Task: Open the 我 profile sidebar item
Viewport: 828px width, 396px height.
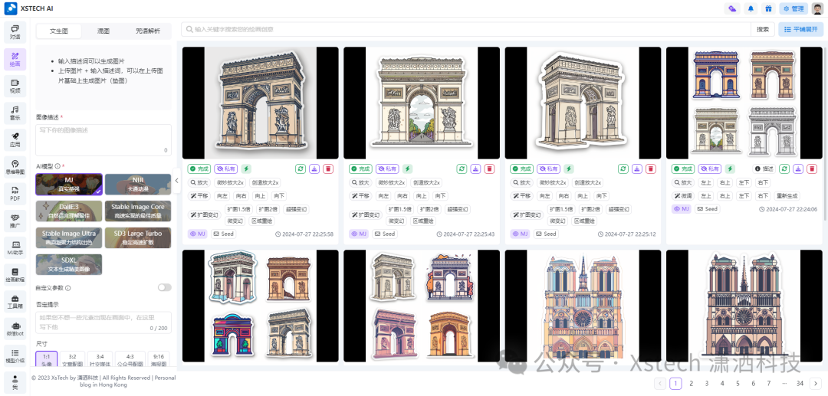Action: [15, 382]
